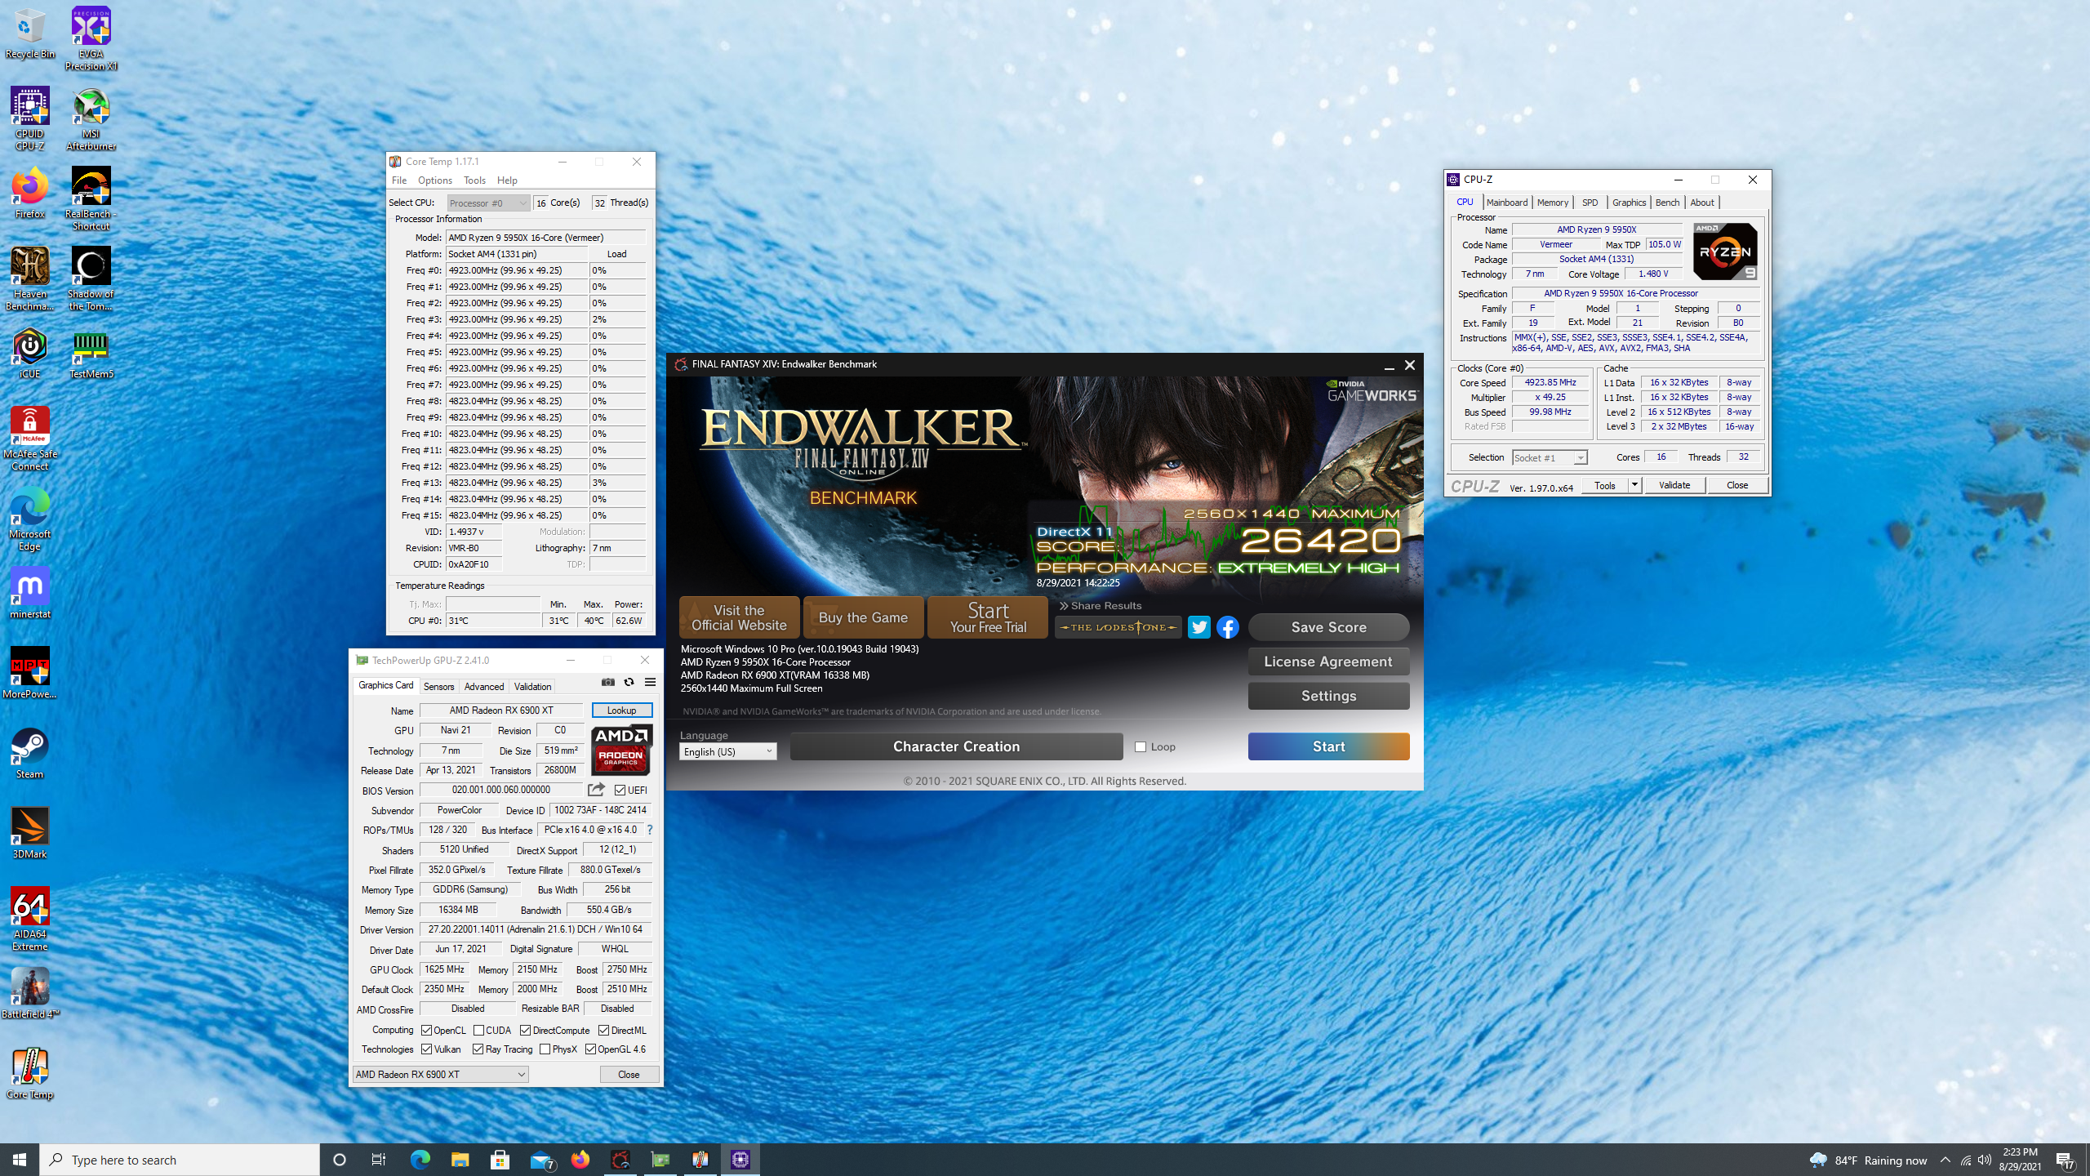Open GPU-Z hamburger menu icon
2090x1176 pixels.
(651, 682)
